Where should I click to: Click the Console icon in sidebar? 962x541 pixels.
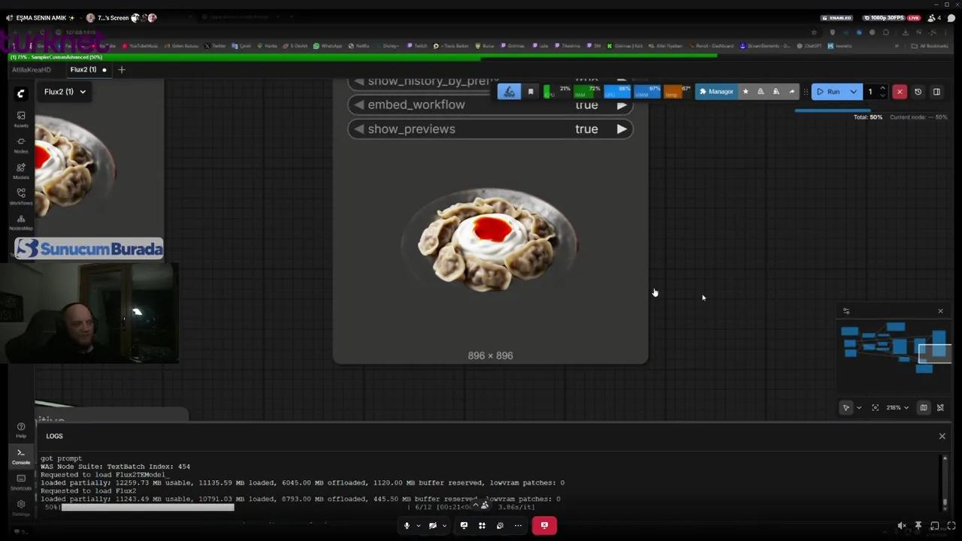(x=21, y=455)
